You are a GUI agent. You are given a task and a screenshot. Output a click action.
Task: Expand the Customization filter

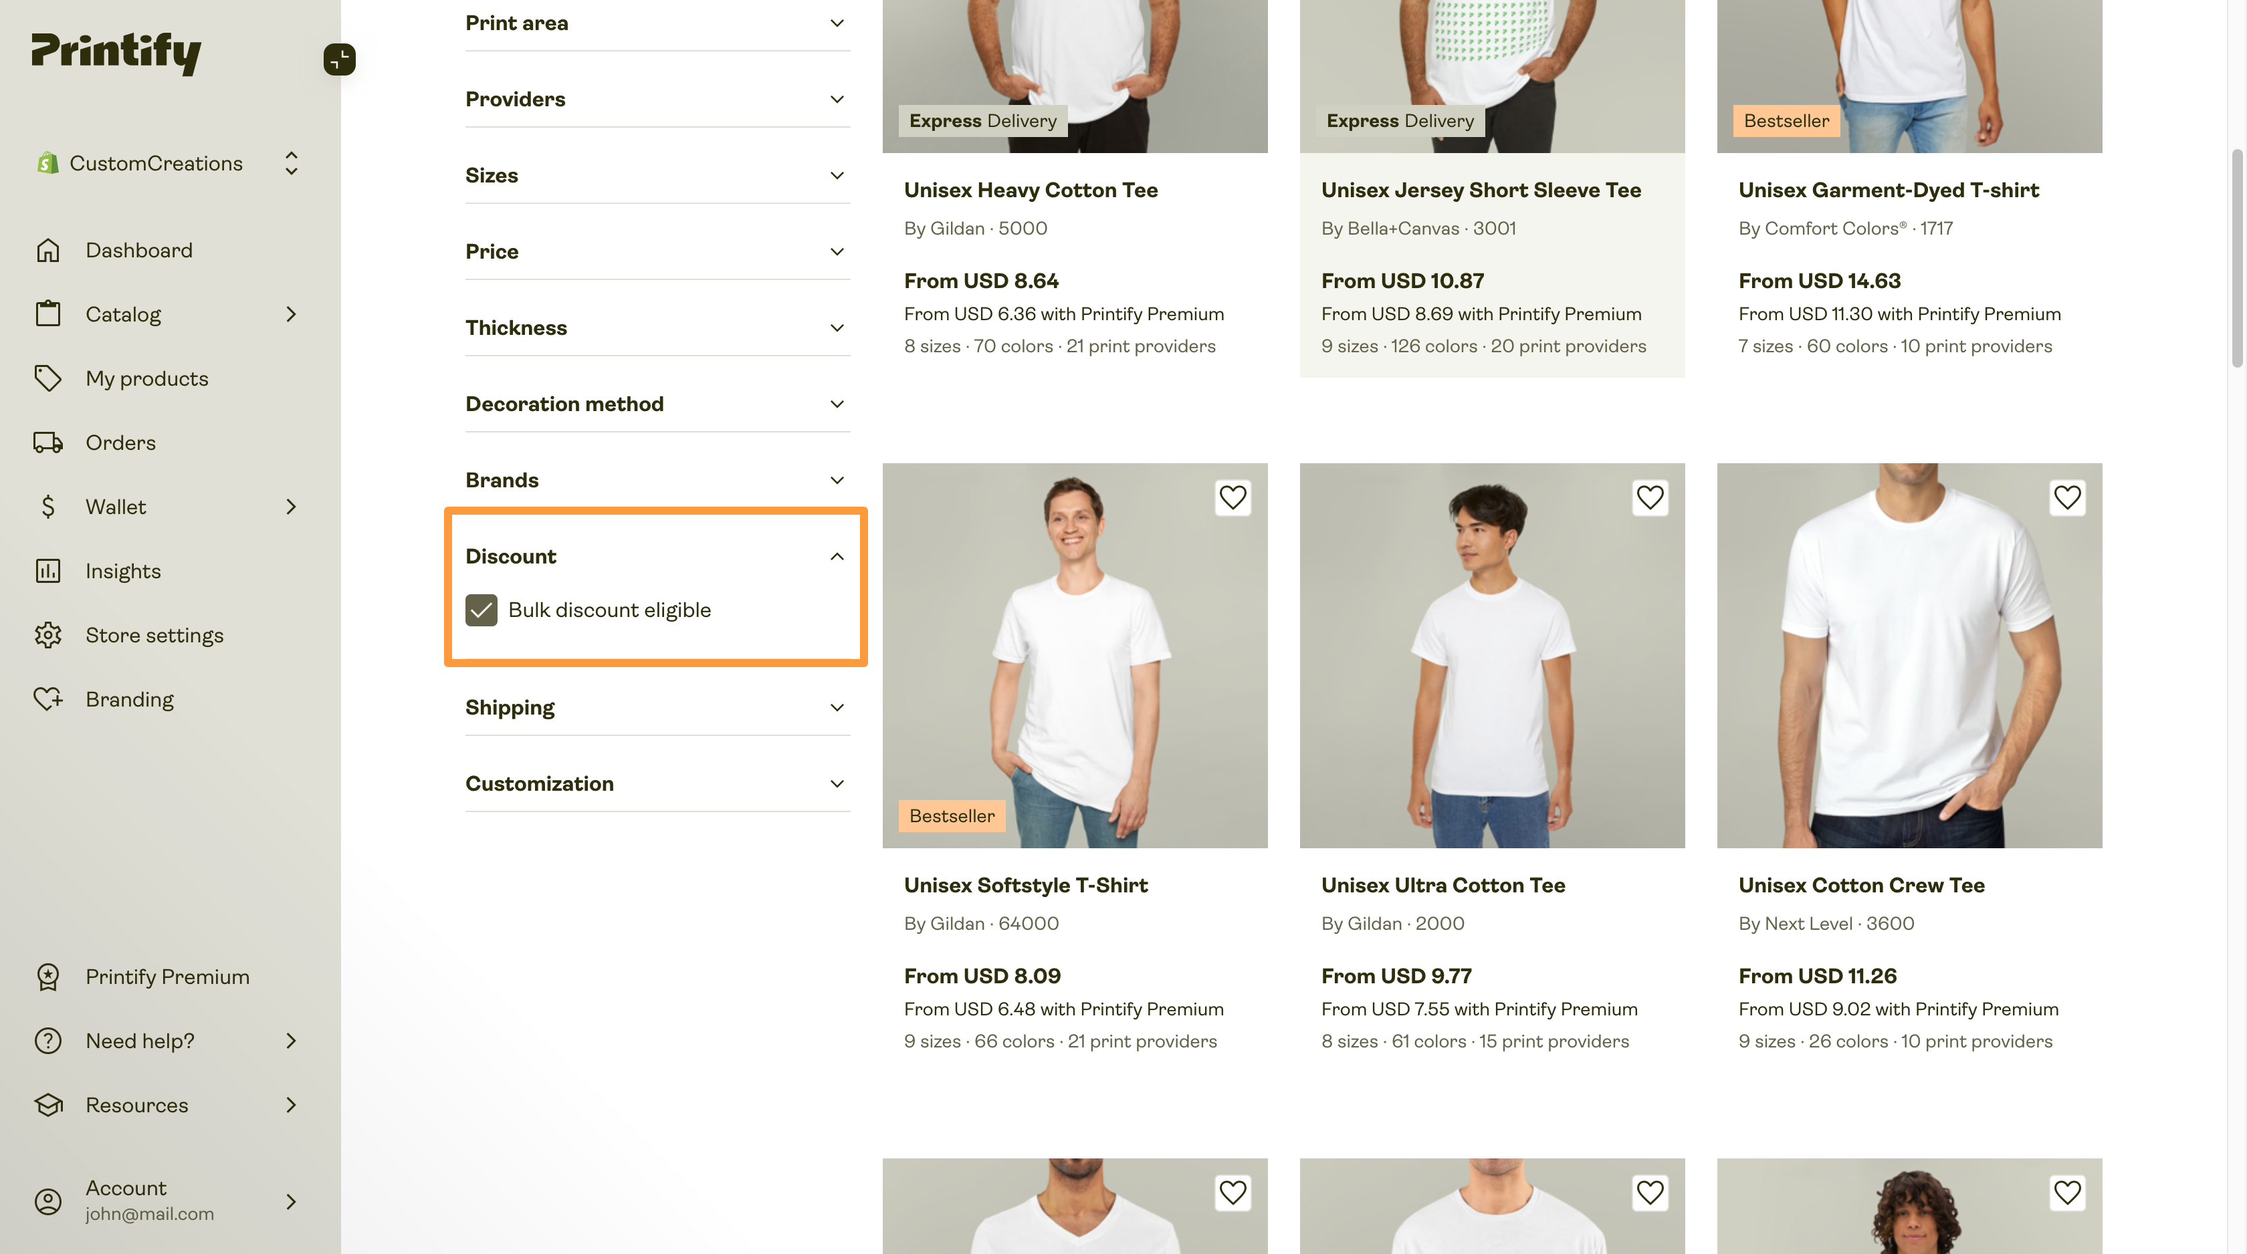tap(657, 784)
